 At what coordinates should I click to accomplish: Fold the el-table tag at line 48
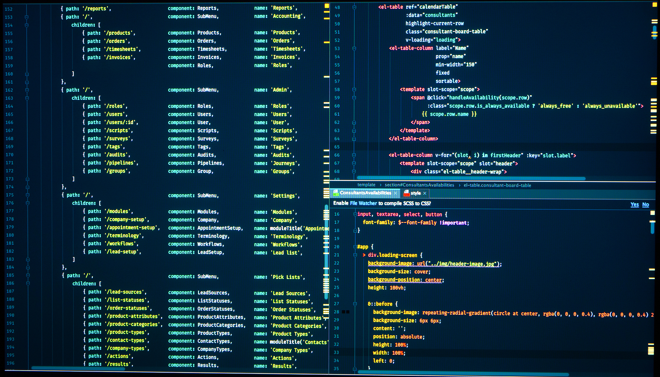(x=354, y=7)
